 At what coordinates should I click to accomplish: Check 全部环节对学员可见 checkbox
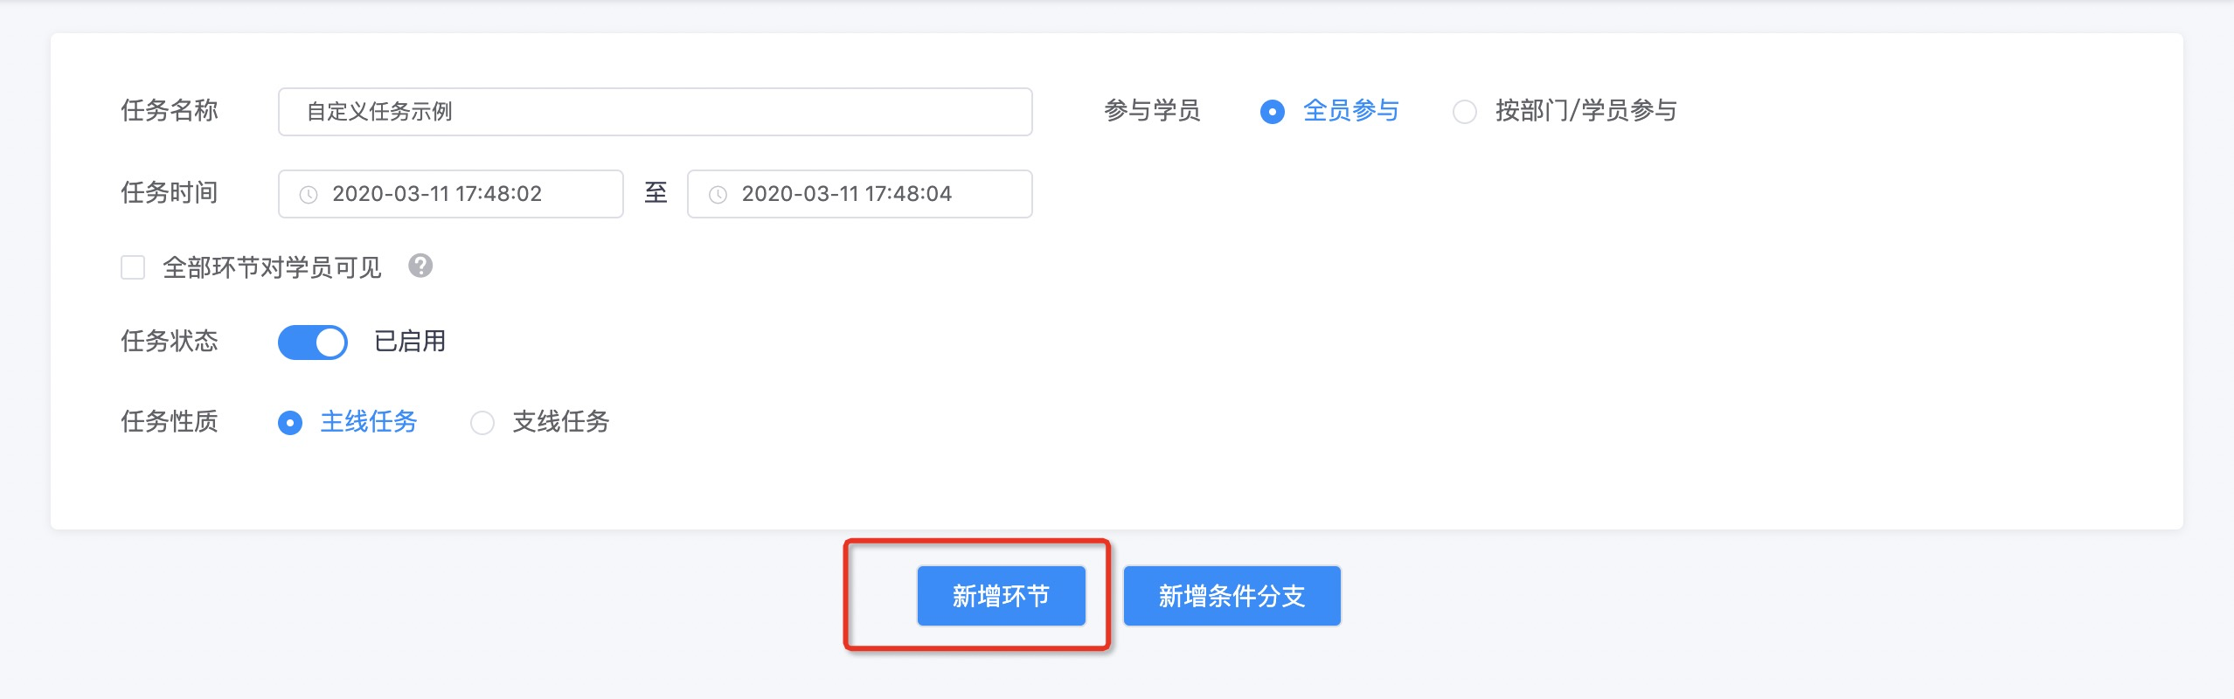point(133,267)
